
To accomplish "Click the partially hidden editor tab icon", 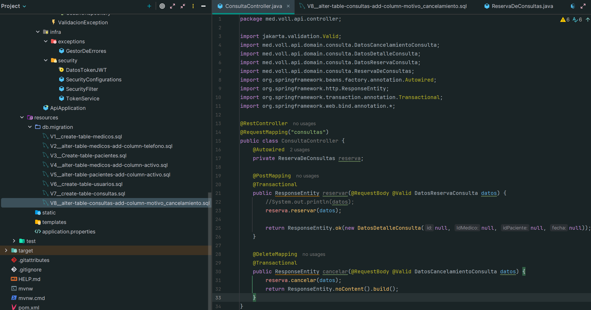I will 573,6.
